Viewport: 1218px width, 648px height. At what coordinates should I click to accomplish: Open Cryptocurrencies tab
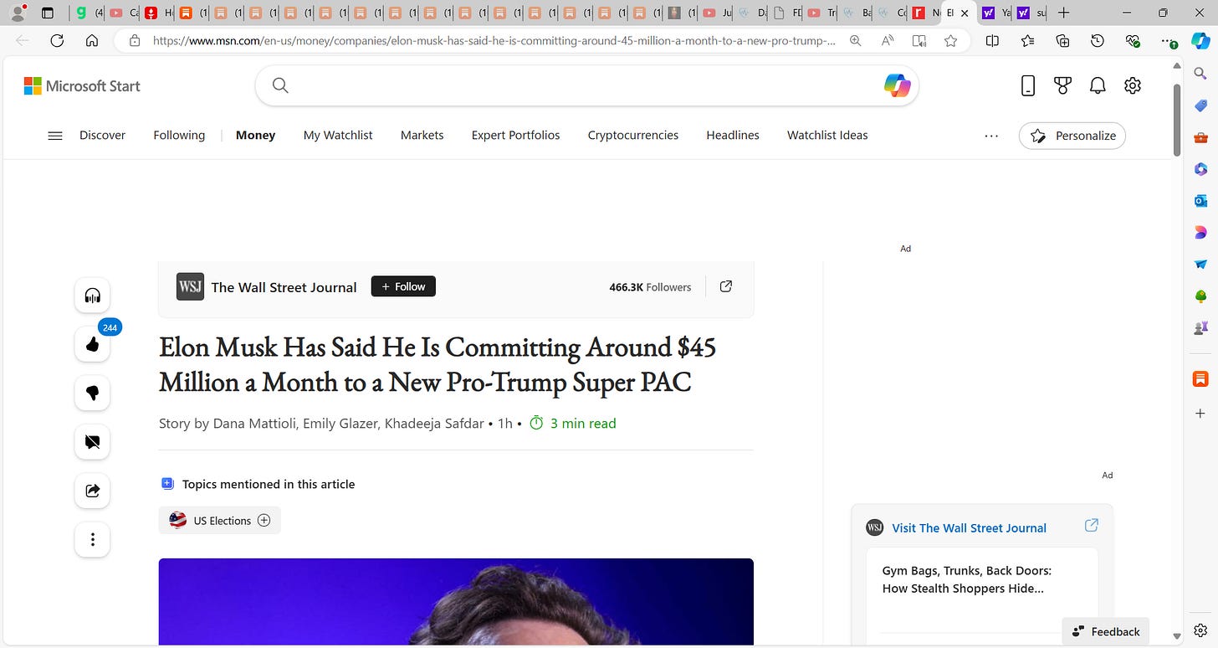tap(633, 135)
